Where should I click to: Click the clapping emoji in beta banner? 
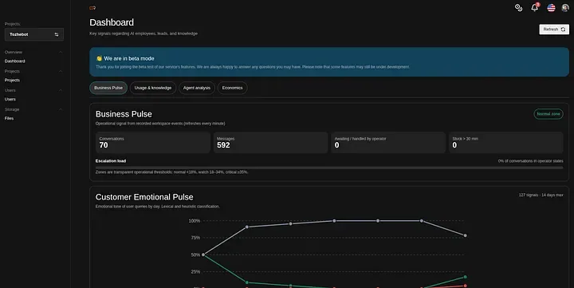coord(99,58)
